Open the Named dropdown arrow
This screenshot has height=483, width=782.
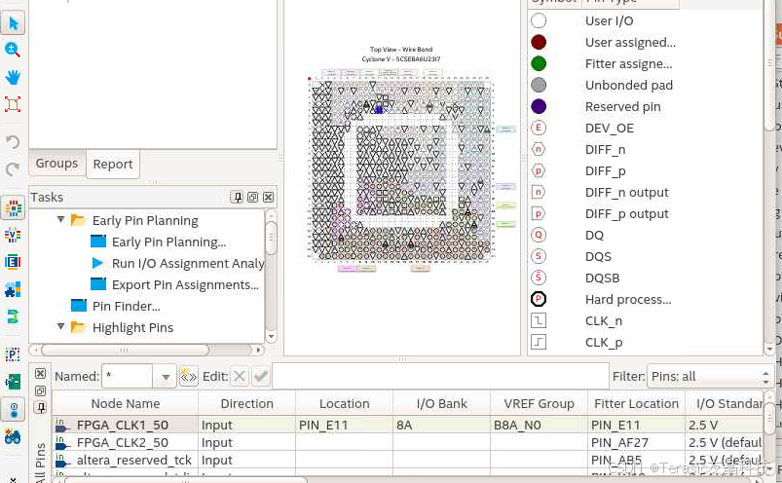(166, 377)
